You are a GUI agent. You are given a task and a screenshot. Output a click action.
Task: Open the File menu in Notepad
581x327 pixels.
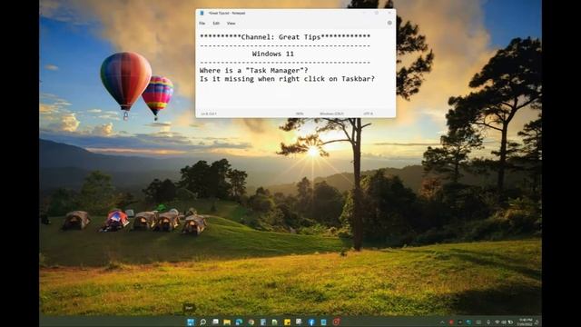coord(202,23)
